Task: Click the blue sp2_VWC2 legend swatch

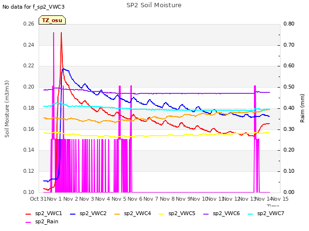Action: (73, 214)
